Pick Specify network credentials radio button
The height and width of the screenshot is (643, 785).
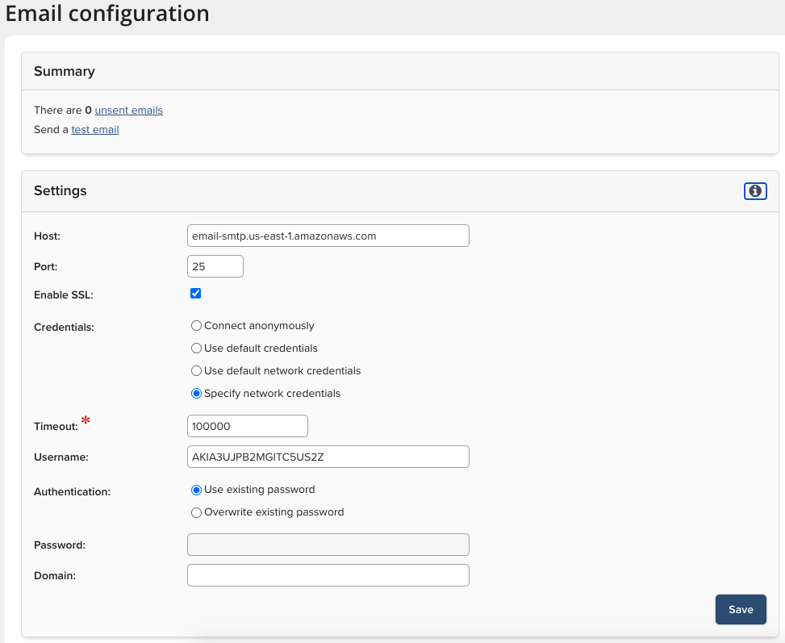pos(196,394)
